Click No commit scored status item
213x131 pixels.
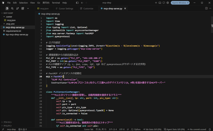pyautogui.click(x=197, y=129)
